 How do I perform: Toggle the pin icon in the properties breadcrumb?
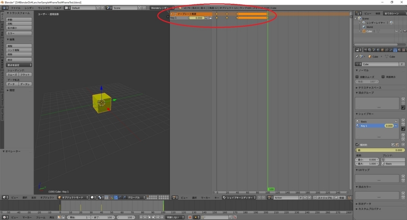coord(357,56)
